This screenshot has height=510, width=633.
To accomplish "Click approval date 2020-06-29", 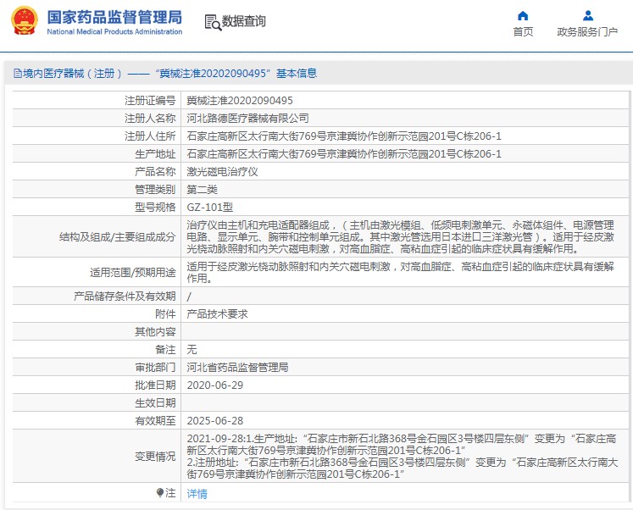I will pos(214,385).
